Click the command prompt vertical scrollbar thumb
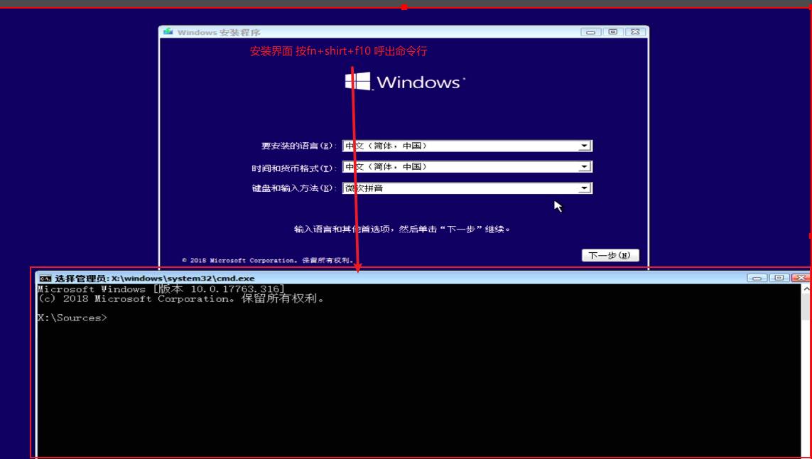 pyautogui.click(x=806, y=307)
